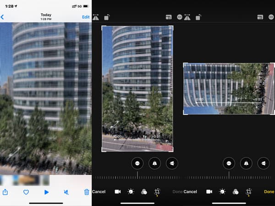Favorite the video with the heart icon
275x206 pixels.
26,192
